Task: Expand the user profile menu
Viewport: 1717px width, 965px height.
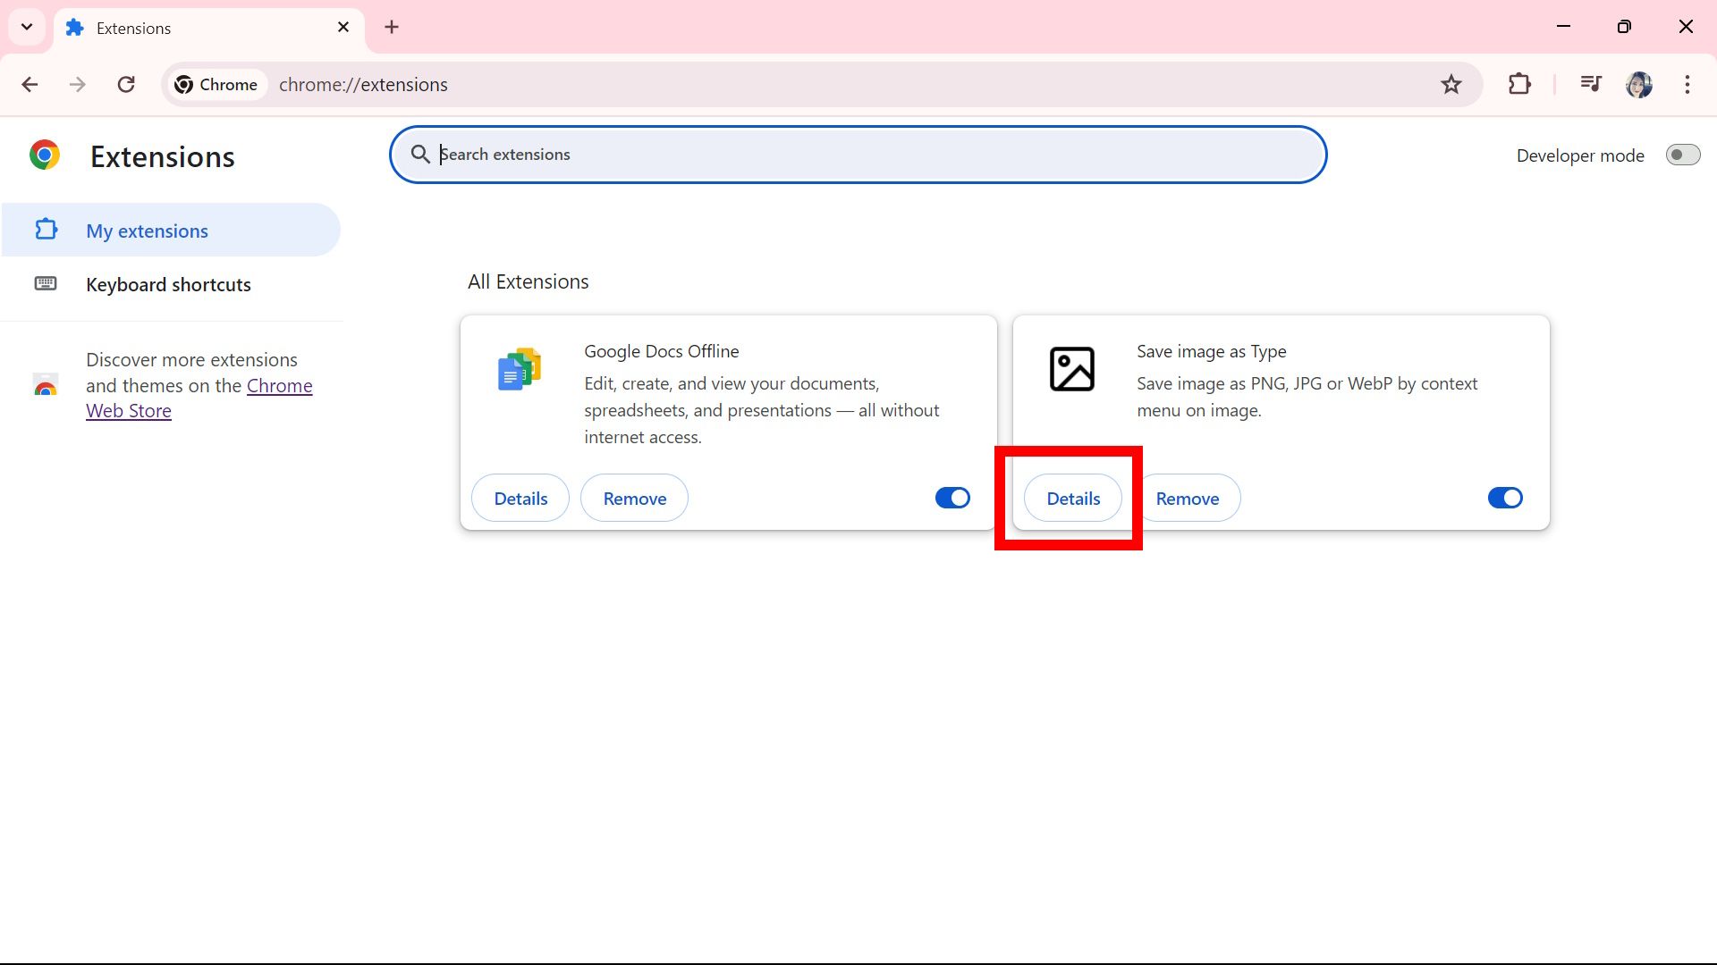Action: 1640,84
